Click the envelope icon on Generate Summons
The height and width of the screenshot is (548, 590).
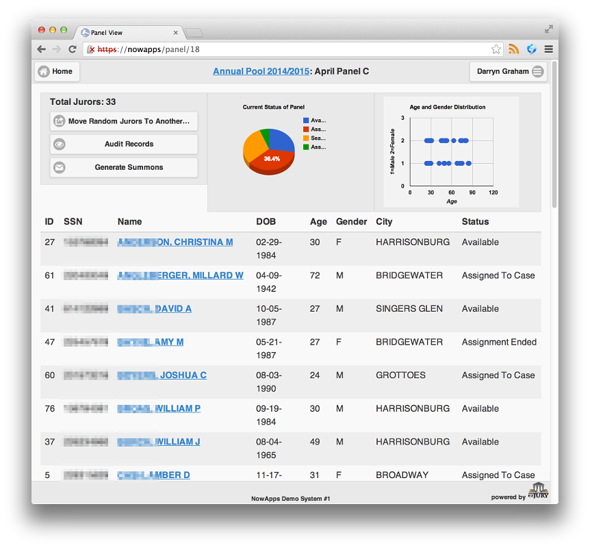click(60, 167)
